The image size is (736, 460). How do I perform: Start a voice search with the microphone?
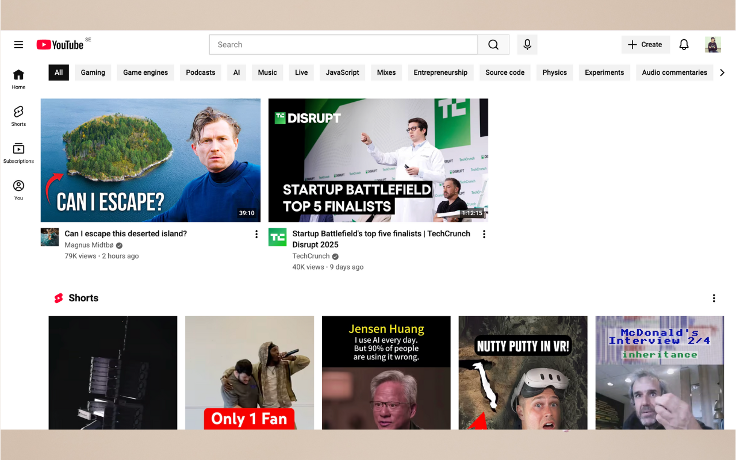click(527, 44)
